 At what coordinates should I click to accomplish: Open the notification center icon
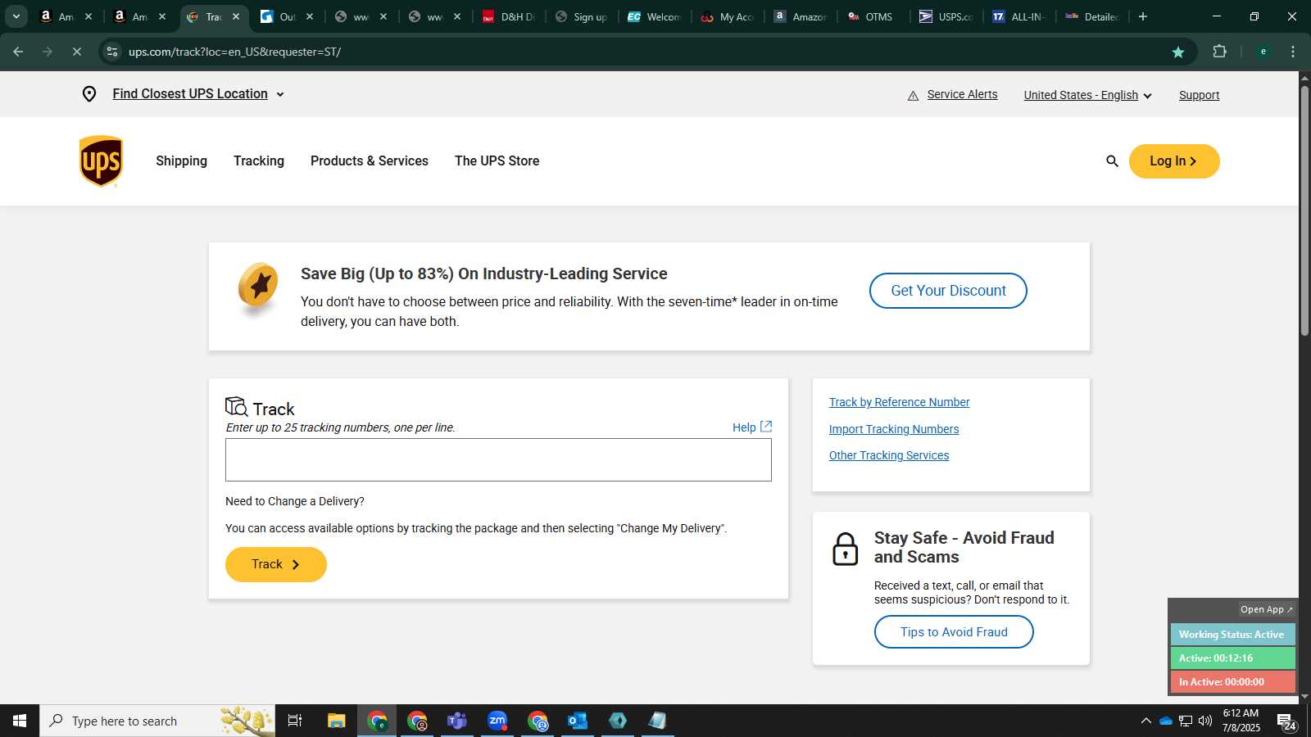[1286, 721]
